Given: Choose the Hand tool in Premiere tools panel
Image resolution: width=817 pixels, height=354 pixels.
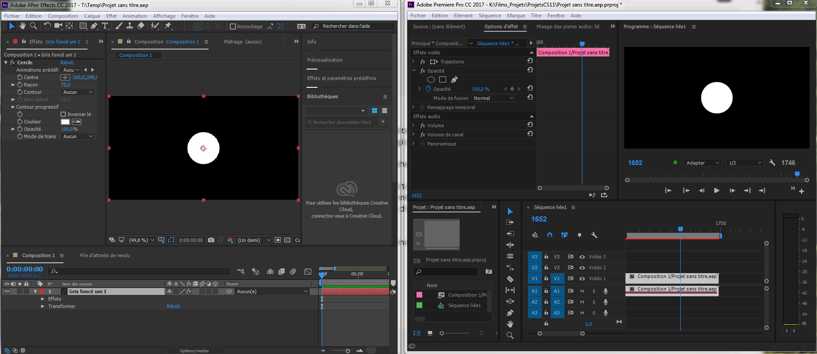Looking at the screenshot, I should click(x=510, y=324).
